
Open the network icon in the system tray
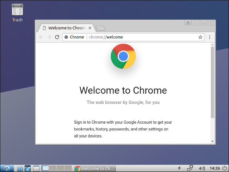(x=190, y=168)
